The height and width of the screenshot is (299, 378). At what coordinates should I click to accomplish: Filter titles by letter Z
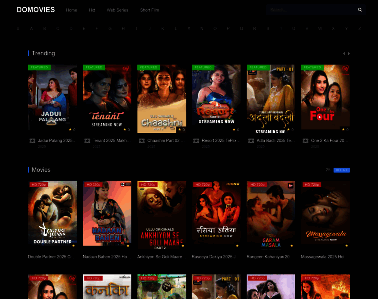359,29
